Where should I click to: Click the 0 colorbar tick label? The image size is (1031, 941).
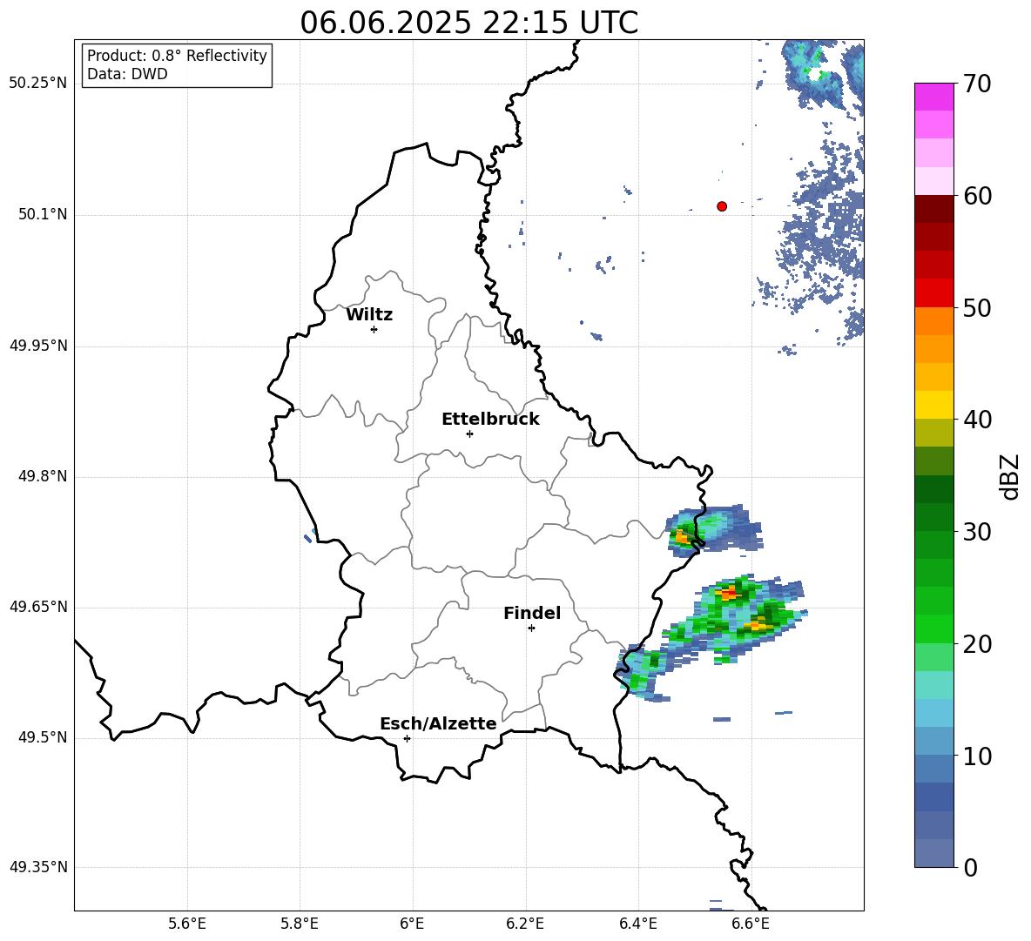(970, 867)
